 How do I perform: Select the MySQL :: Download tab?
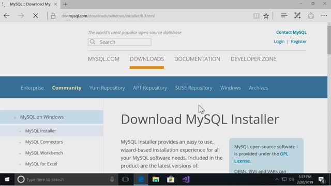pyautogui.click(x=30, y=4)
